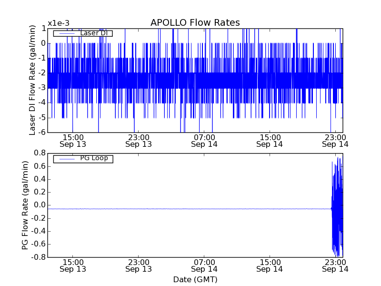Click the Date (GMT) x-axis label
This screenshot has height=286, width=381.
pos(195,279)
